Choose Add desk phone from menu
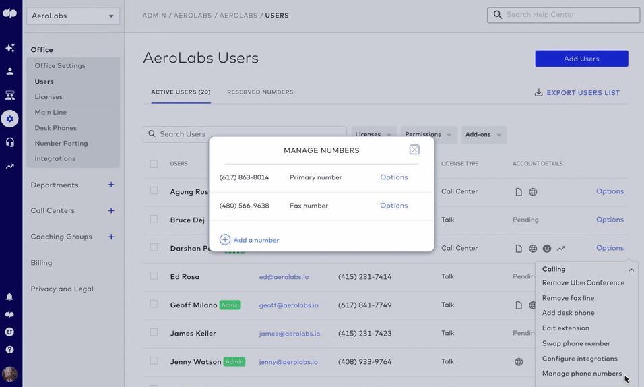 click(568, 313)
